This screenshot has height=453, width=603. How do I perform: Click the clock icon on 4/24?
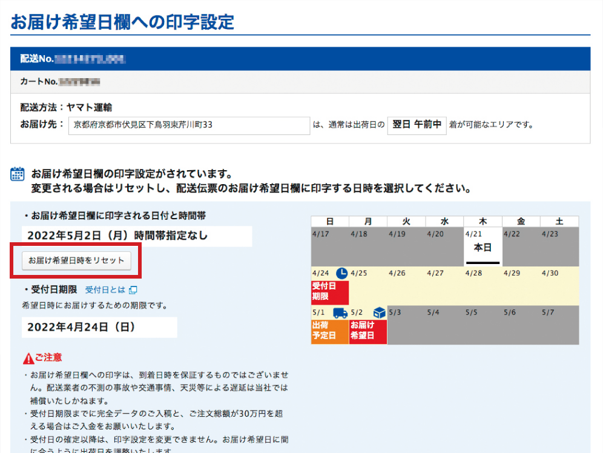pyautogui.click(x=341, y=273)
